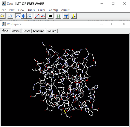Select the zoom box tool

pyautogui.click(x=29, y=16)
